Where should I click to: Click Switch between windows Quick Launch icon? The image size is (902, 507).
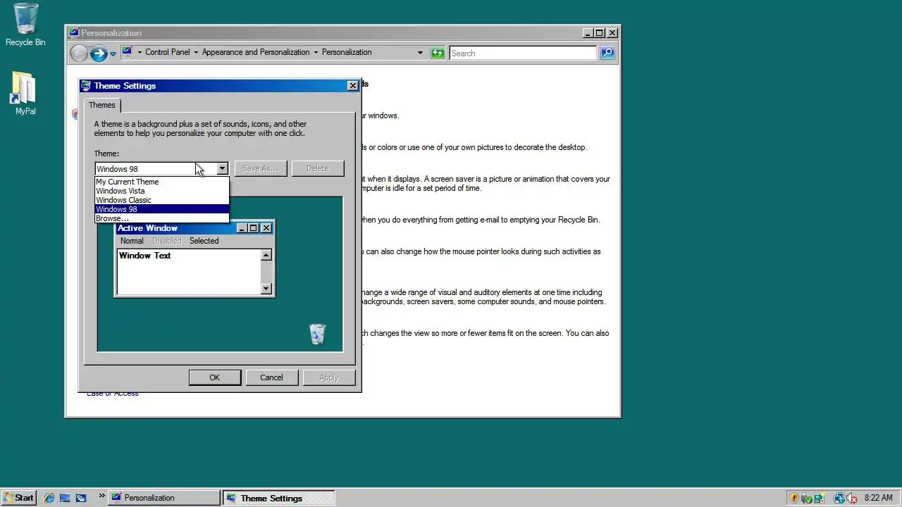coord(81,498)
